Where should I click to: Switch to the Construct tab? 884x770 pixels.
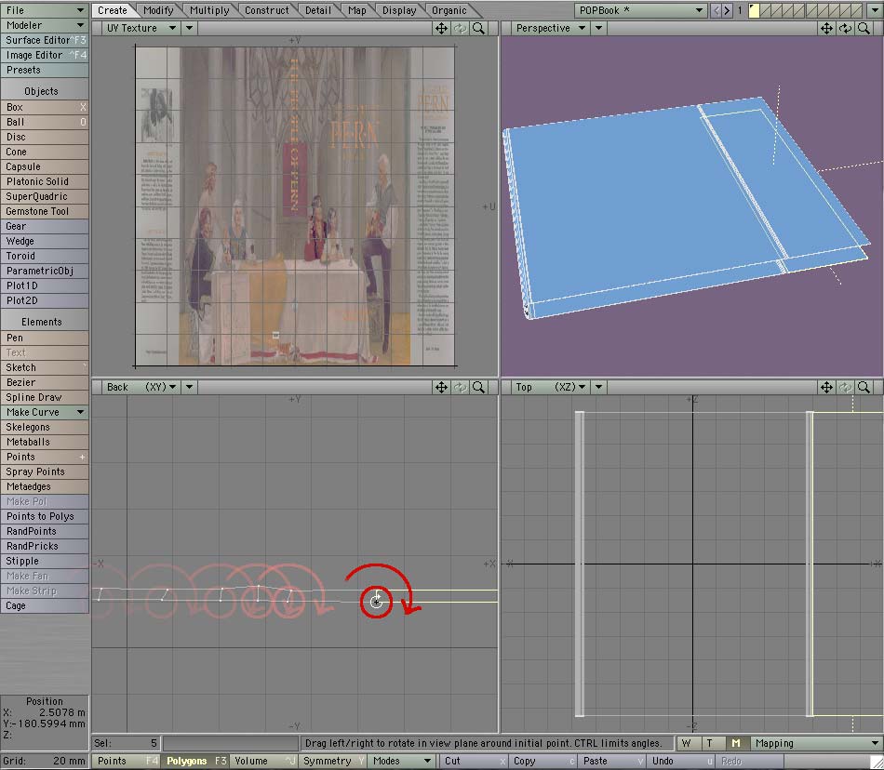click(267, 10)
